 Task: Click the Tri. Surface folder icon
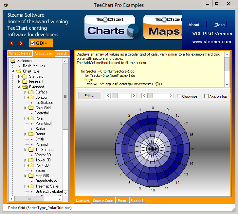point(31,150)
